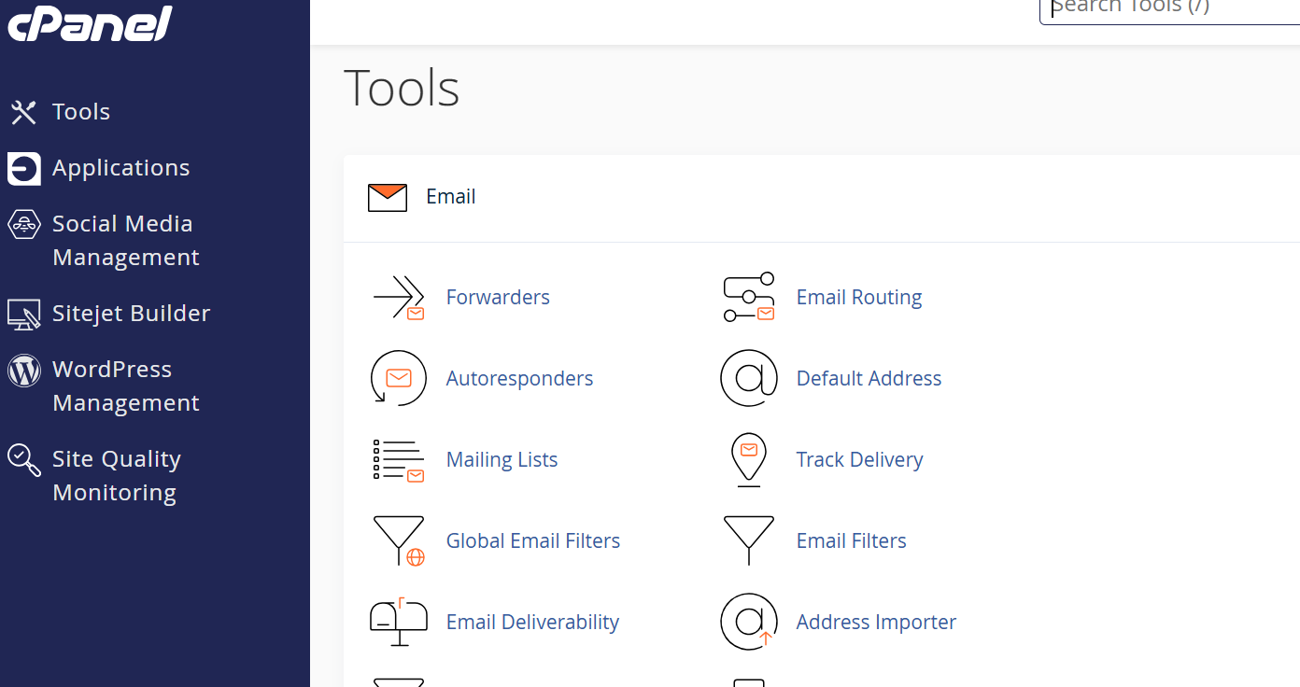
Task: Collapse the Email section header
Action: pyautogui.click(x=822, y=198)
